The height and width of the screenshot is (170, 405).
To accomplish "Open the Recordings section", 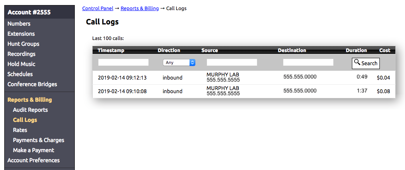I will pos(21,54).
